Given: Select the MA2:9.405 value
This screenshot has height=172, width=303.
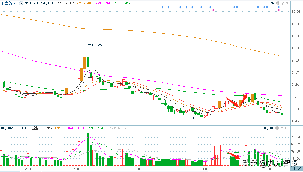Looking at the screenshot, I should click(x=85, y=3).
